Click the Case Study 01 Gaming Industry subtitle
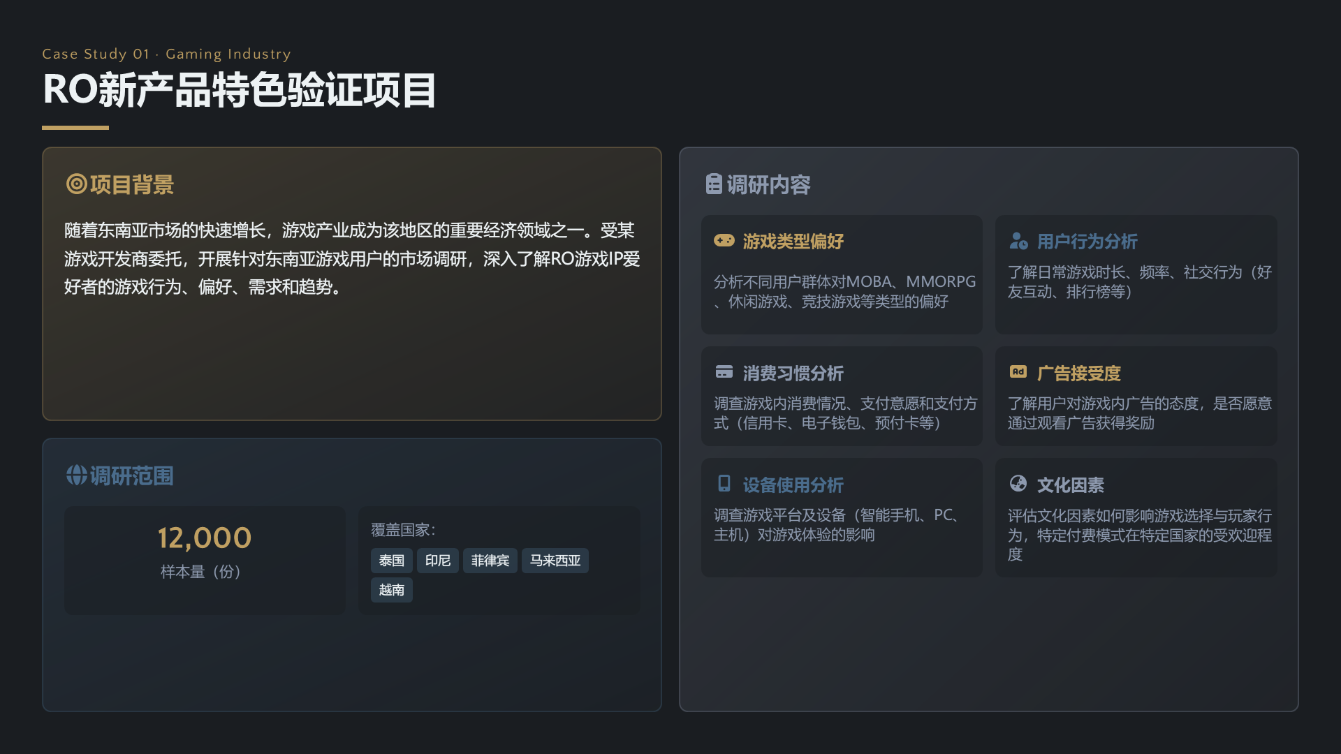Screen dimensions: 1341x754 (166, 54)
